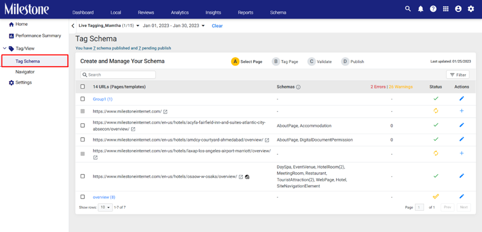Click the Prev page button

447,207
